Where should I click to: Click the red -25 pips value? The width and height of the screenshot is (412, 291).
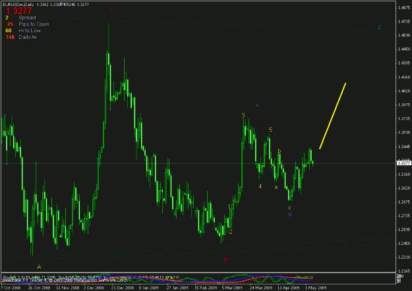(9, 24)
